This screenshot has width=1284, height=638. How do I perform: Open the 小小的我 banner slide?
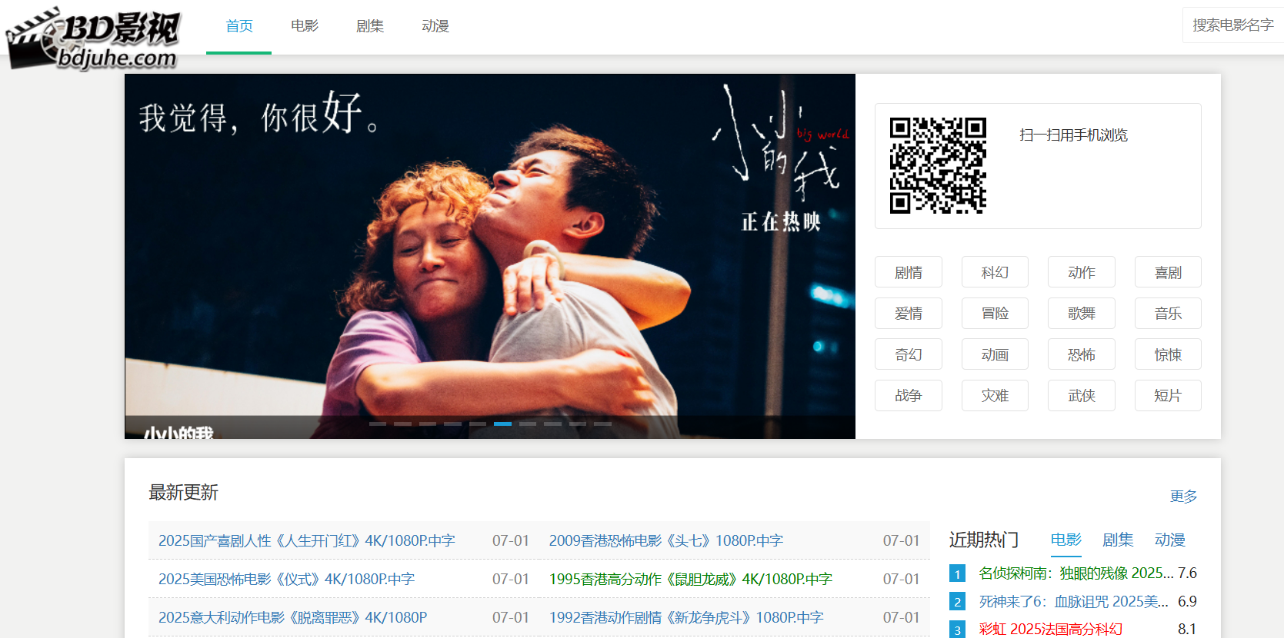(490, 256)
